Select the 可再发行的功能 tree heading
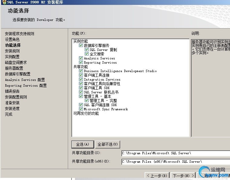 pos(86,113)
